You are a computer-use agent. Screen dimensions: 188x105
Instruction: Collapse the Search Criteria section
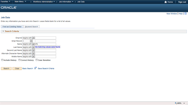click(x=3, y=31)
